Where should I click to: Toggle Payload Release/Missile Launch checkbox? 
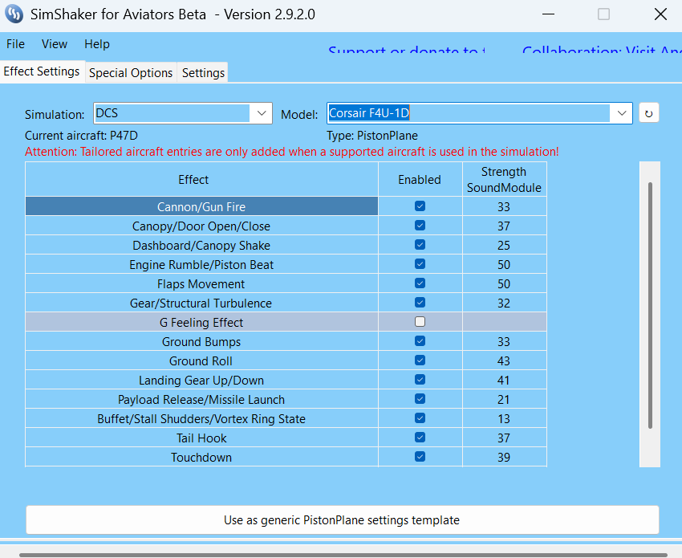(x=420, y=399)
